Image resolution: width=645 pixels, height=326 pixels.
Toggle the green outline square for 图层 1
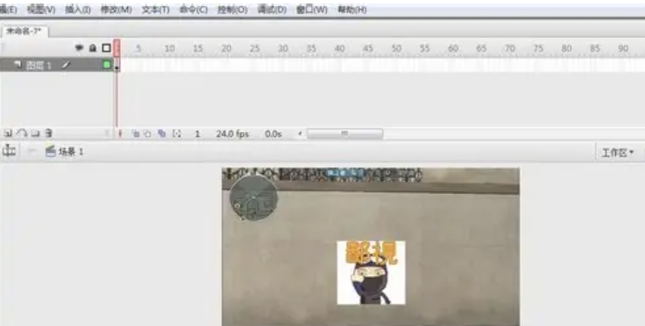click(x=107, y=65)
